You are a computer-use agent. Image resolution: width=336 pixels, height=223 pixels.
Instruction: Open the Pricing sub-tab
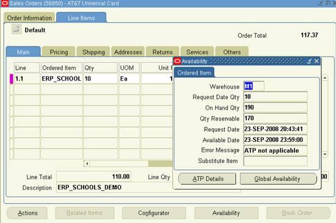[59, 52]
